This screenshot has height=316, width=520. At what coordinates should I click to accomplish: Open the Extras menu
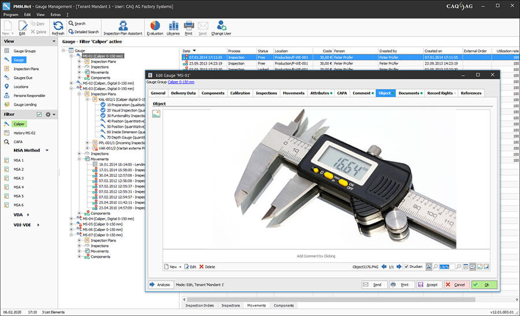point(55,14)
